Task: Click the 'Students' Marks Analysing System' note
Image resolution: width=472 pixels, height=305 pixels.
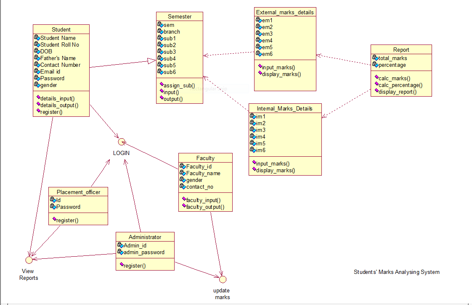Action: coord(396,272)
